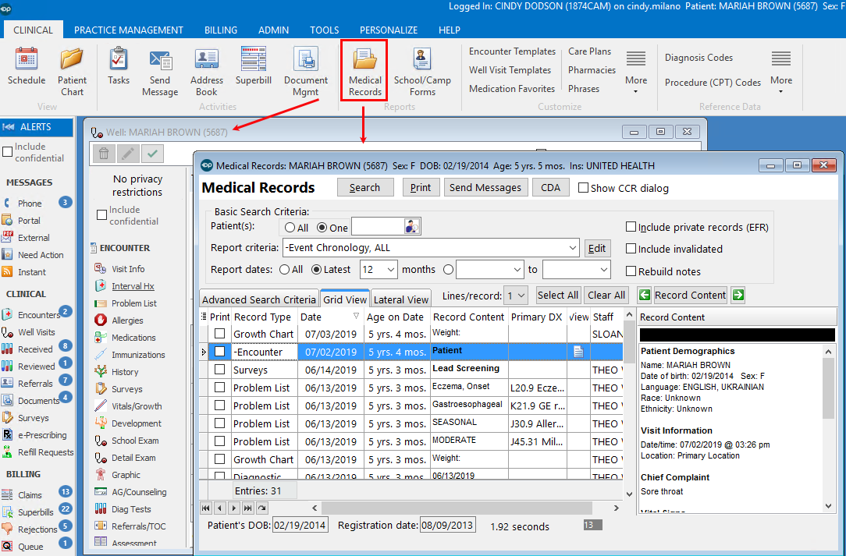
Task: Collapse the ALERTS panel arrow icon
Action: (8, 127)
